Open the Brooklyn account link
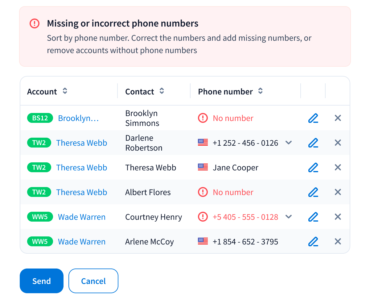 [x=78, y=118]
